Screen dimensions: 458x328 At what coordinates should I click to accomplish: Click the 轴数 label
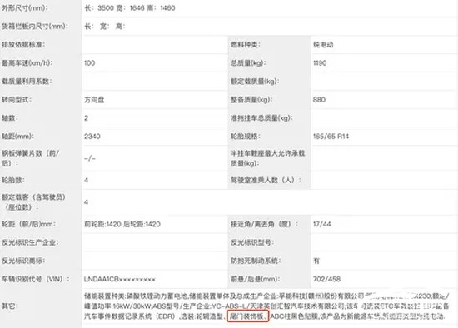click(x=10, y=118)
